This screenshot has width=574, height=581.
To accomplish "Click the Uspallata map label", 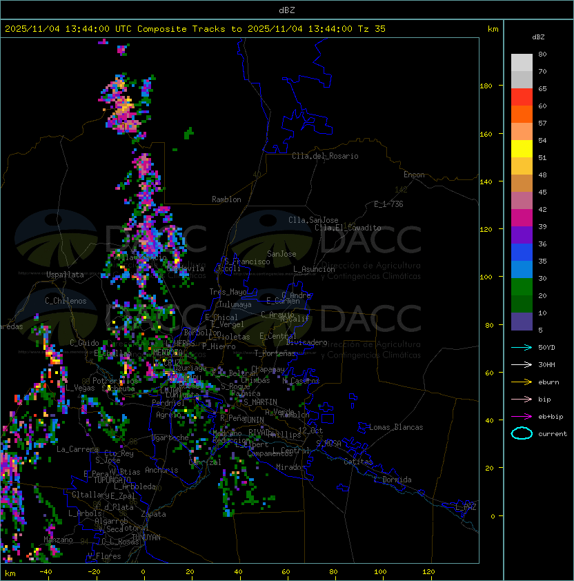I will click(x=65, y=275).
